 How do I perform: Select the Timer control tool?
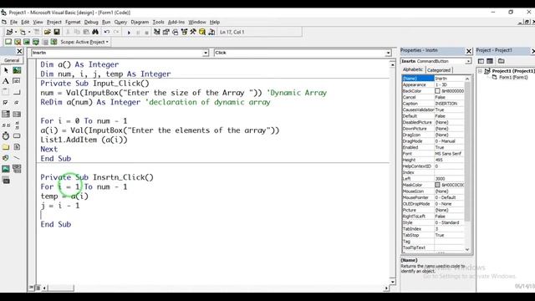6,135
